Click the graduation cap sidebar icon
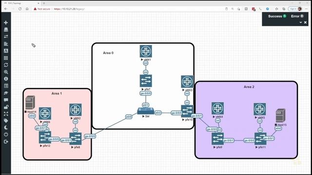 coord(6,93)
